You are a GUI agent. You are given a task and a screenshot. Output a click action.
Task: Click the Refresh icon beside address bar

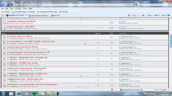click(x=129, y=5)
